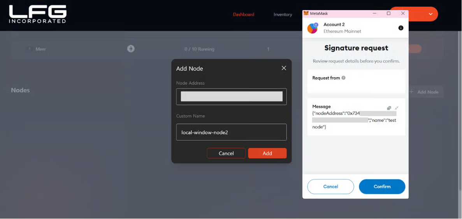The width and height of the screenshot is (462, 219).
Task: Cancel the MetaMask signature request
Action: coord(330,187)
